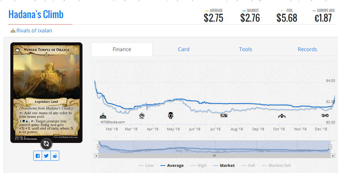338x173 pixels.
Task: Click the navigator scrollbar left arrow
Action: click(96, 155)
